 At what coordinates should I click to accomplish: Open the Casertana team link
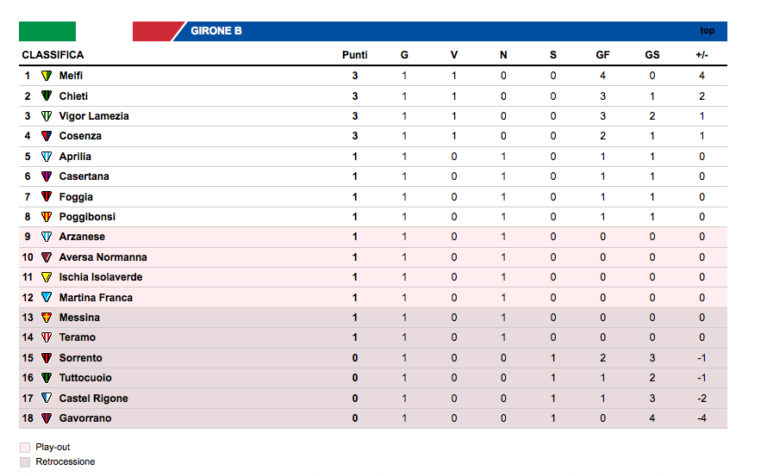point(84,176)
